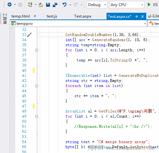Switch to the ul-li.html tab
The height and width of the screenshot is (153, 159).
coord(153,16)
